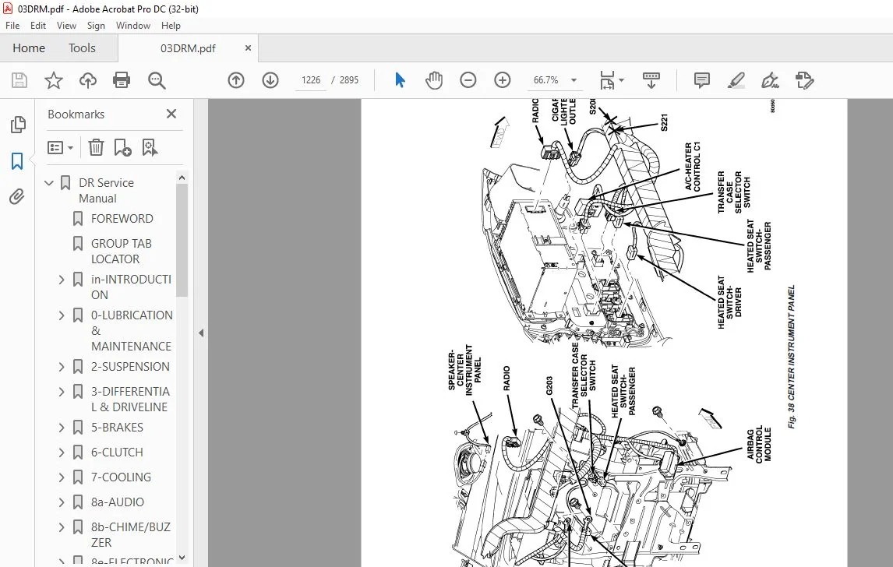Click the fit page scrolling icon
Image resolution: width=893 pixels, height=567 pixels.
coord(607,80)
